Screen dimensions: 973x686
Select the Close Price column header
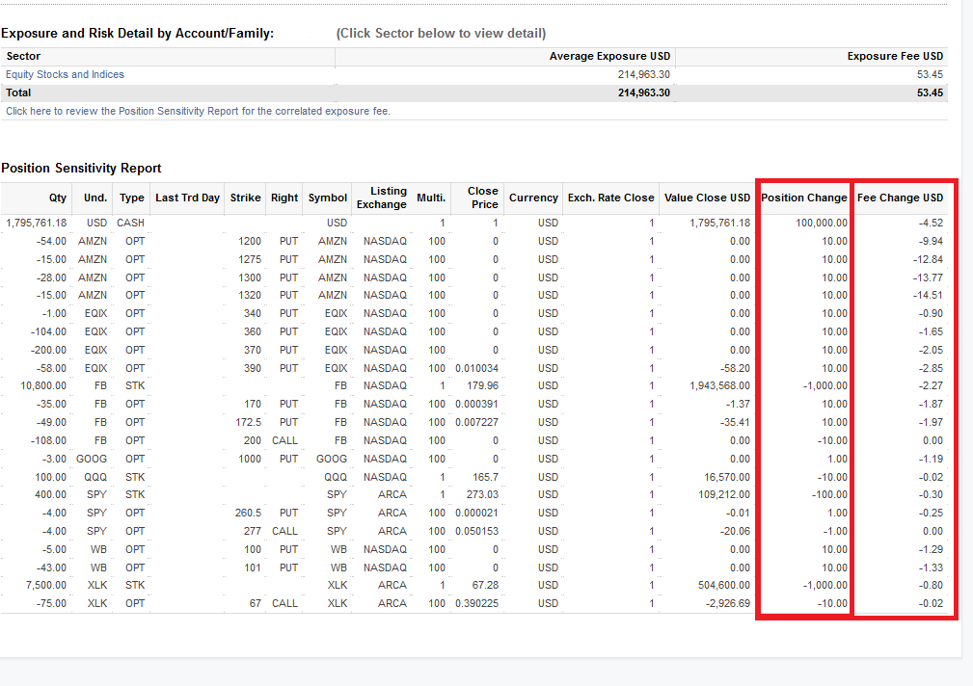tap(483, 198)
